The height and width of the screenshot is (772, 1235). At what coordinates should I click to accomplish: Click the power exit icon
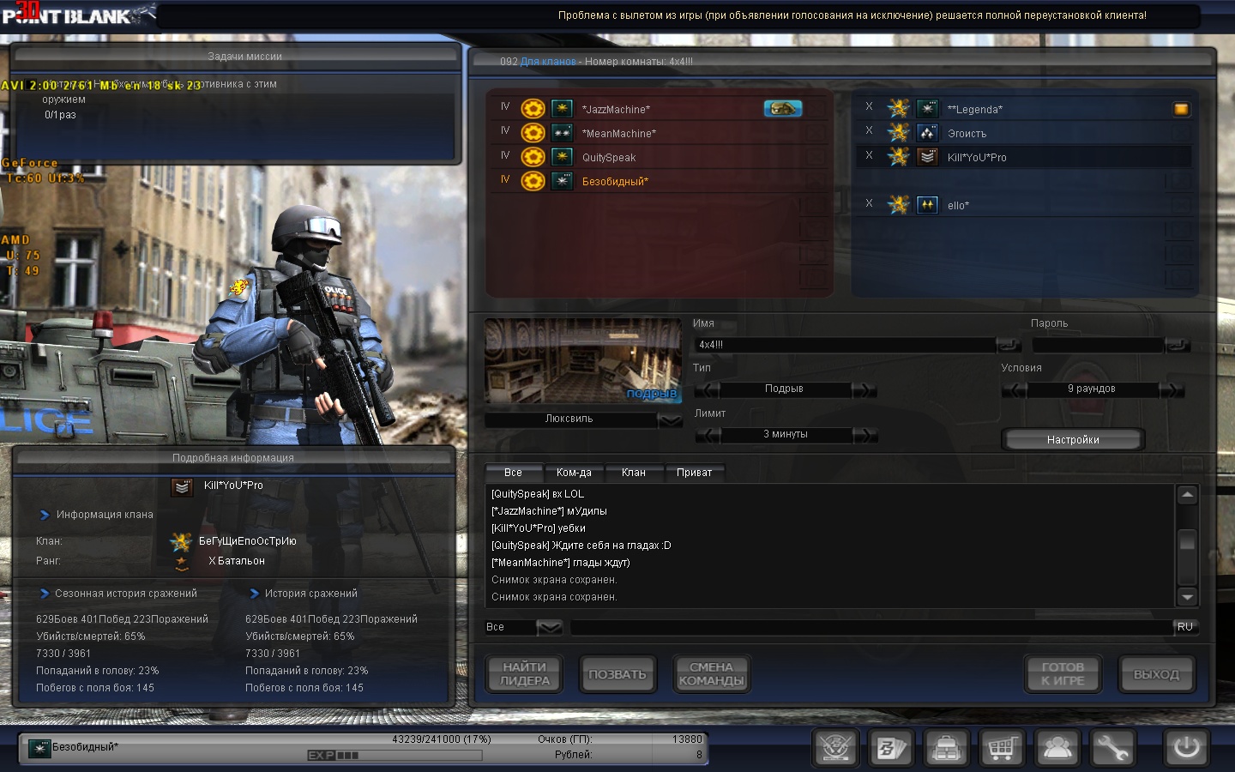tap(1187, 747)
